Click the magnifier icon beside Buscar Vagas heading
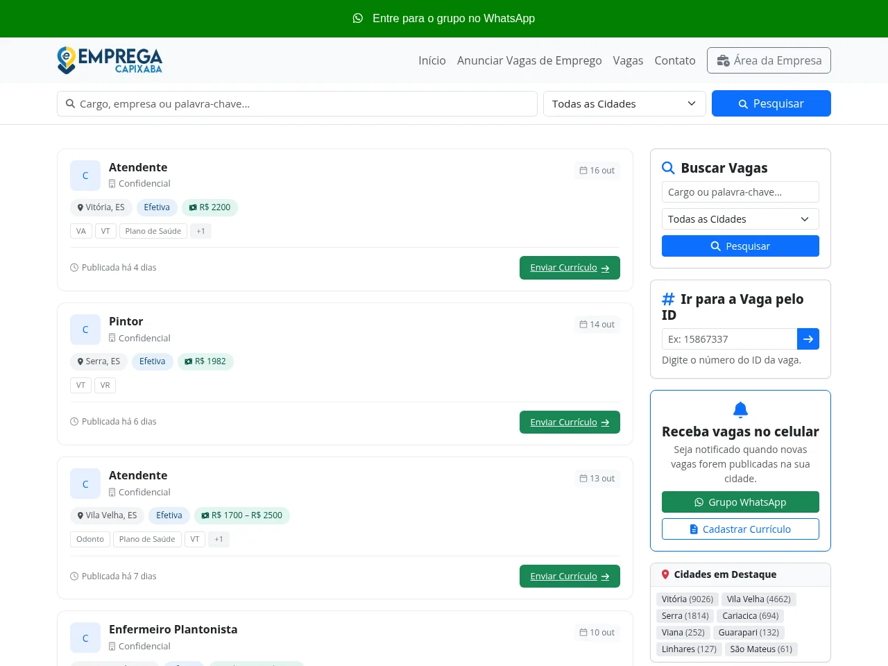Viewport: 888px width, 666px height. 668,168
